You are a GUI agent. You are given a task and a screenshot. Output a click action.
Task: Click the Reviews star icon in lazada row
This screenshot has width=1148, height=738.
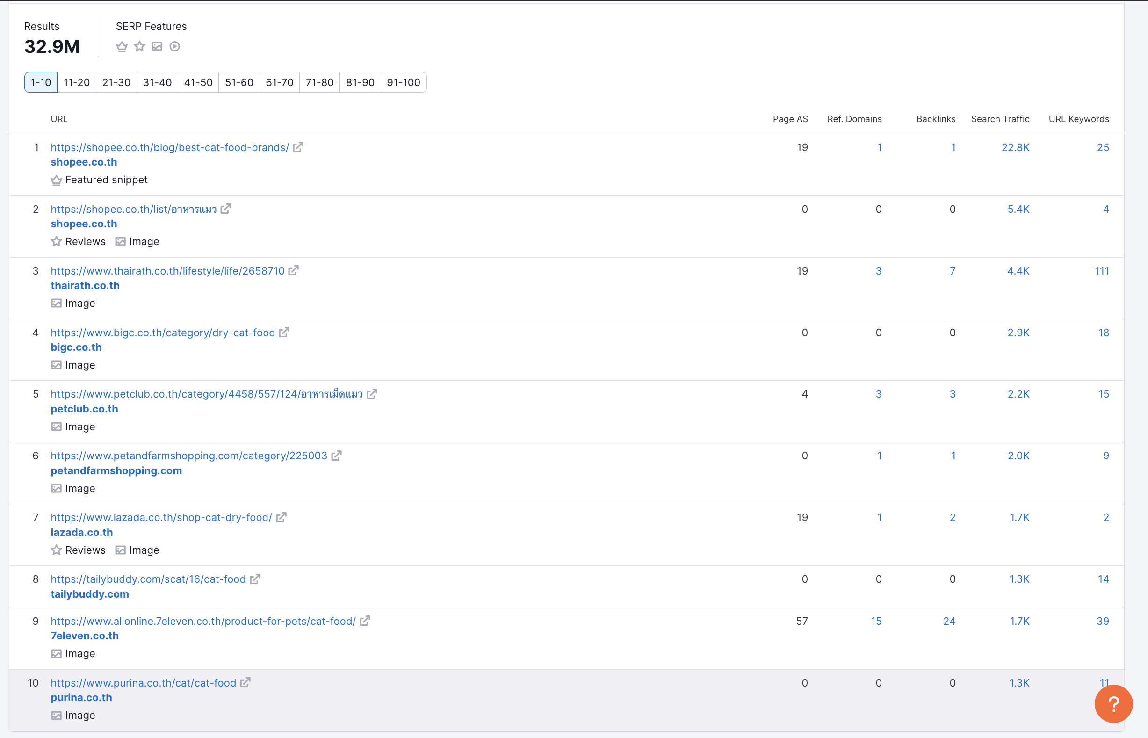click(57, 550)
